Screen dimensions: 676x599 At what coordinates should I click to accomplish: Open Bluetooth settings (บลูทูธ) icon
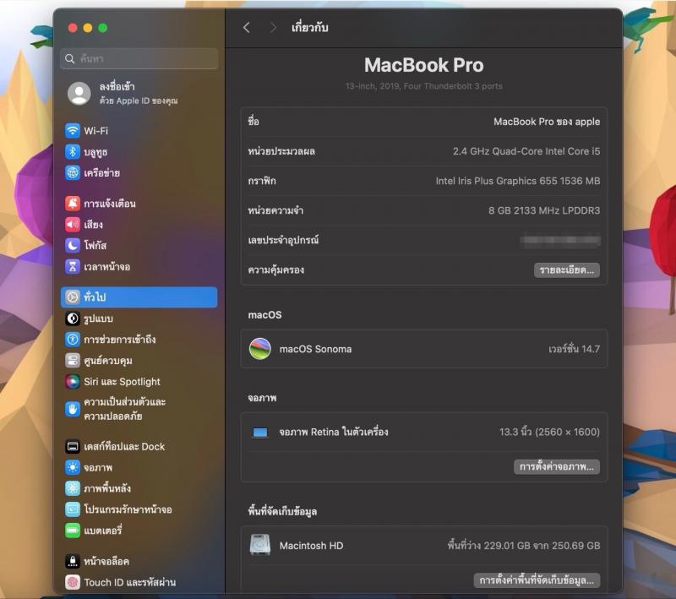[x=73, y=152]
